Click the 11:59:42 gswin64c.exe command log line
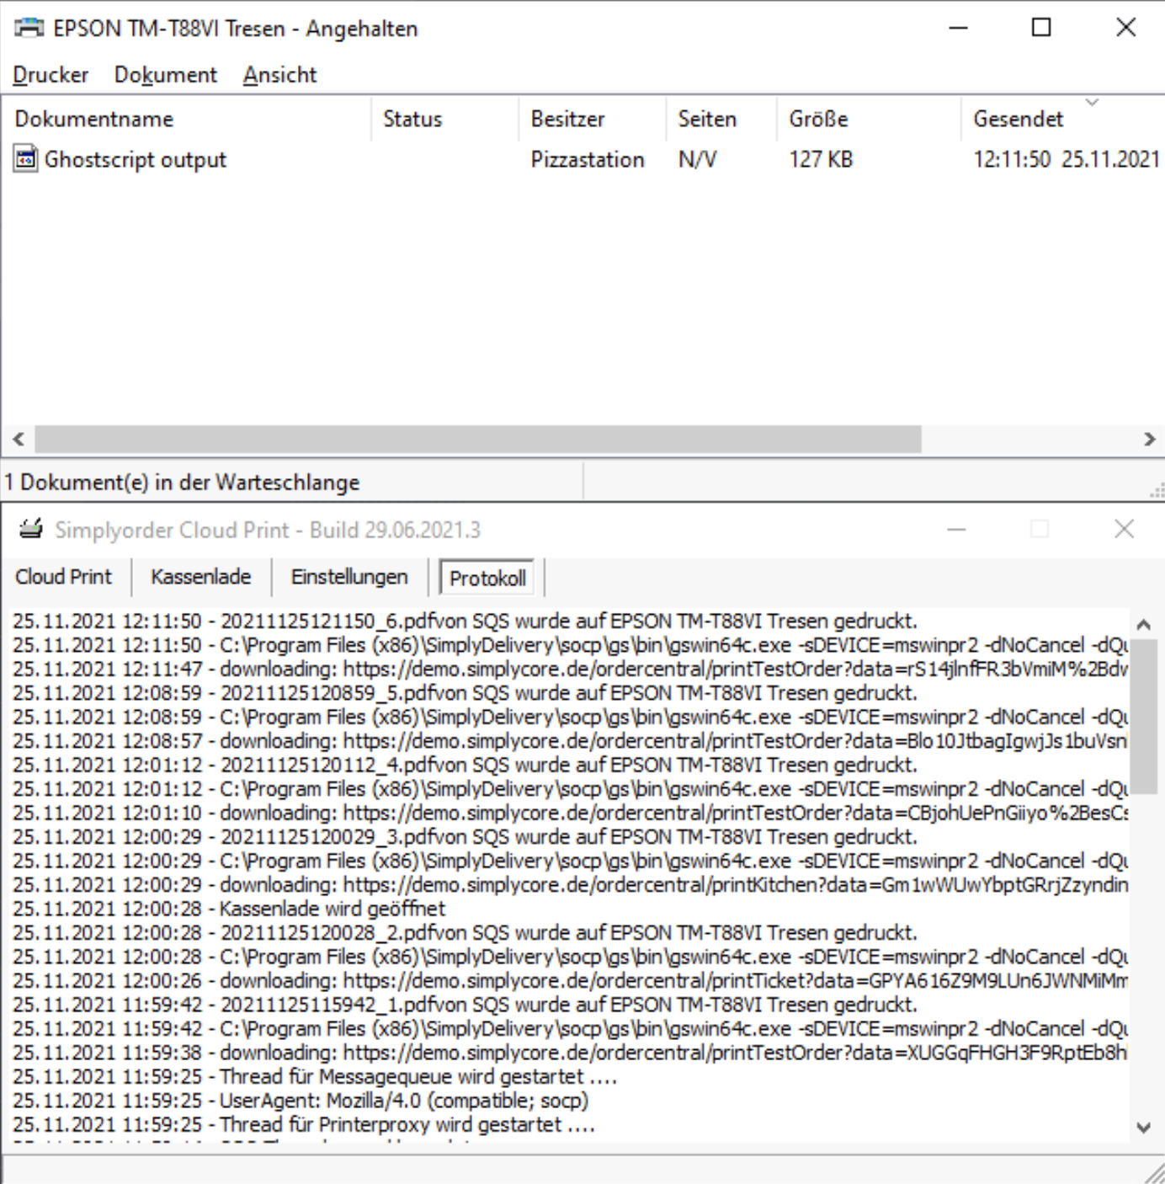Screen dimensions: 1165x1184 [x=570, y=1029]
